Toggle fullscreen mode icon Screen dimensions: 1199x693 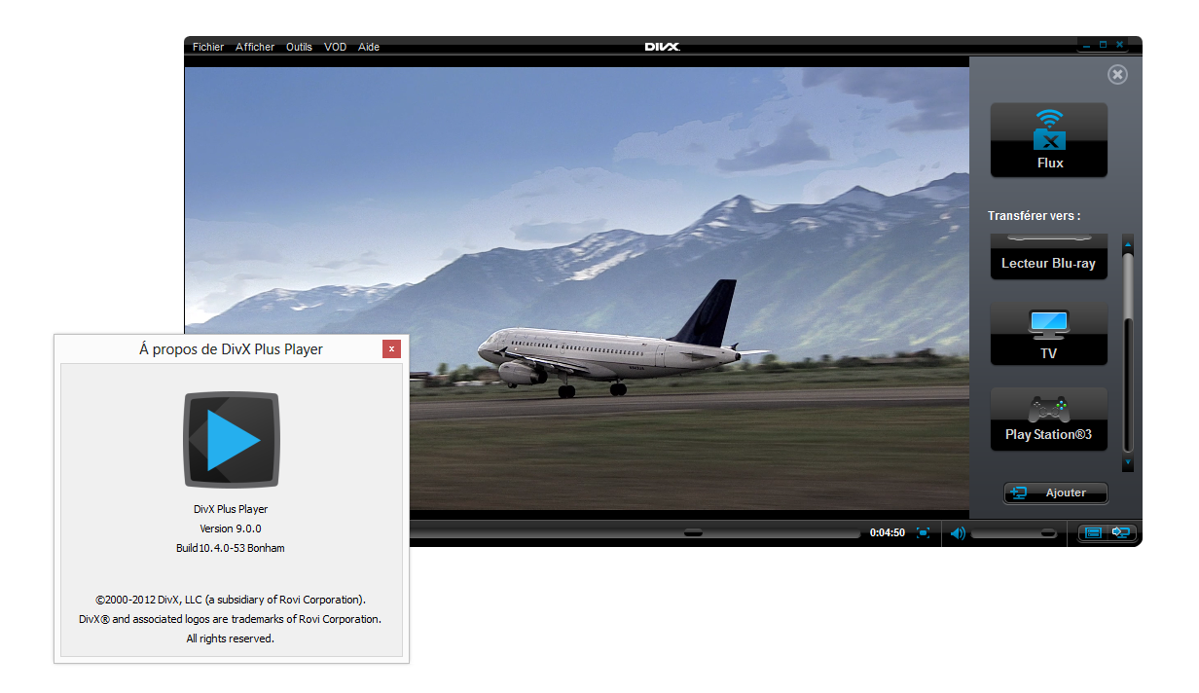pyautogui.click(x=923, y=532)
